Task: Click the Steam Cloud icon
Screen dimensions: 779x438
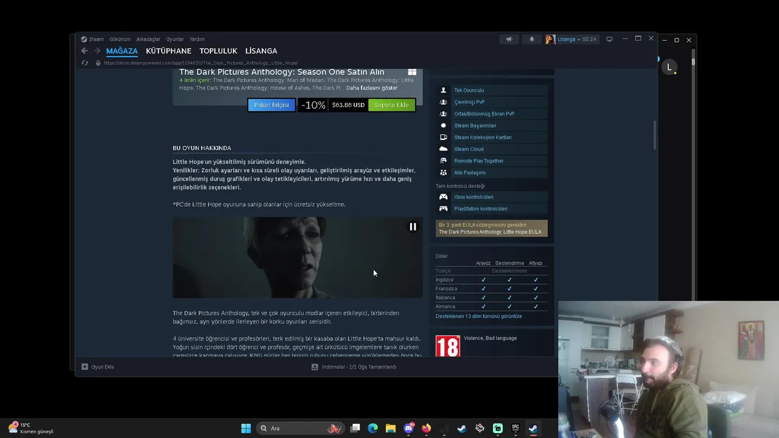Action: 443,149
